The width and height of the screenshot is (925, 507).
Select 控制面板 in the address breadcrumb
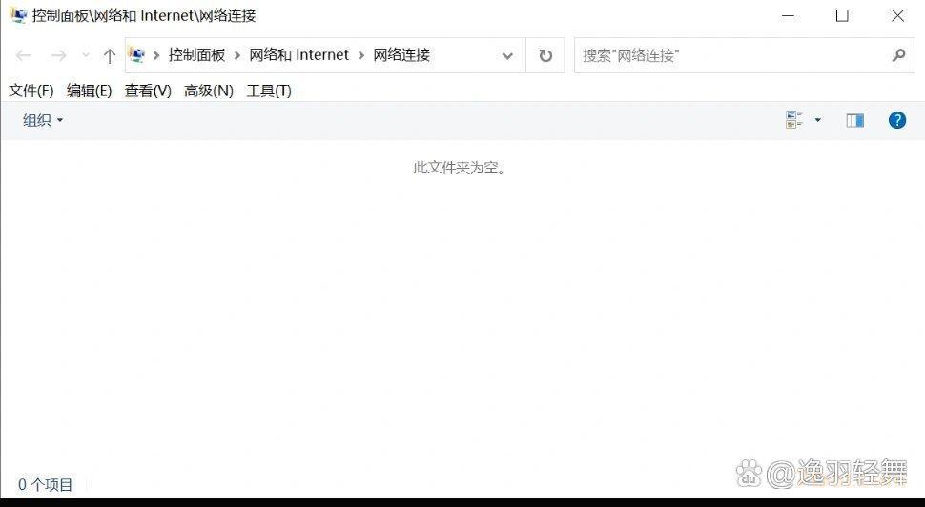point(196,55)
